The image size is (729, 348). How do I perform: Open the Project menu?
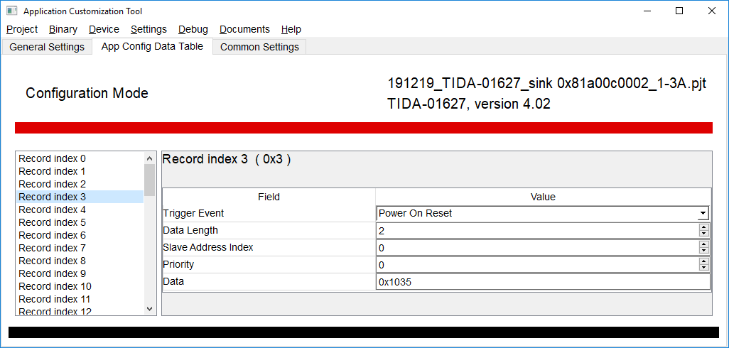click(22, 29)
